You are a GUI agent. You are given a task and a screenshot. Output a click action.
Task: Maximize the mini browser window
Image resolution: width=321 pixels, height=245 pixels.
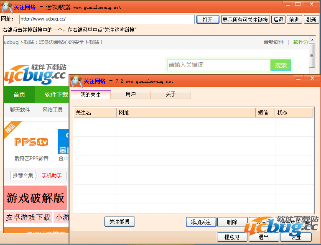(298, 4)
